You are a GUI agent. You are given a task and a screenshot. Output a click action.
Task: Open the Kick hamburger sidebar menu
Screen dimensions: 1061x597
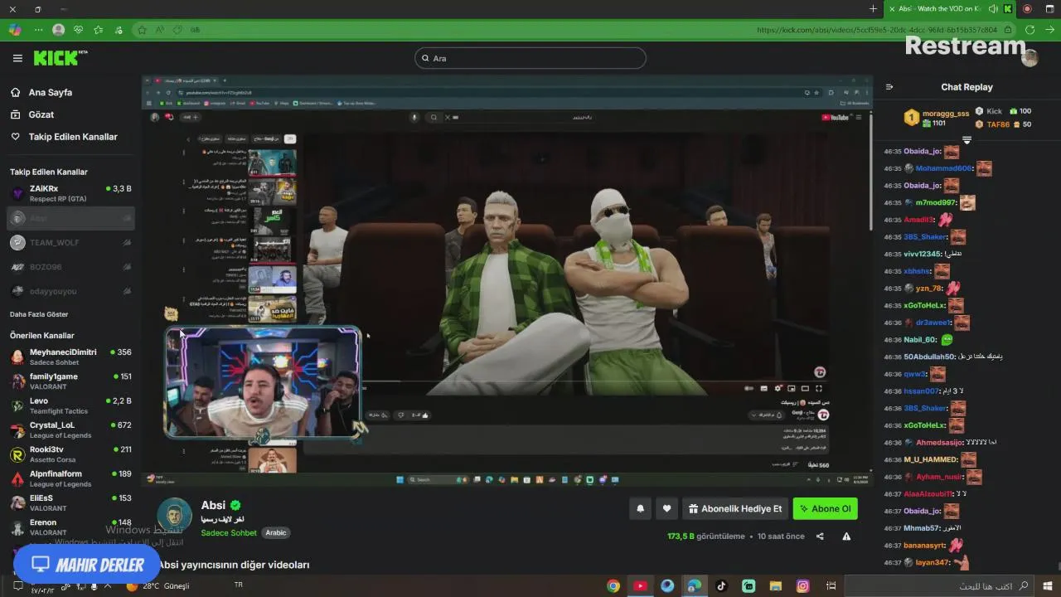tap(17, 58)
